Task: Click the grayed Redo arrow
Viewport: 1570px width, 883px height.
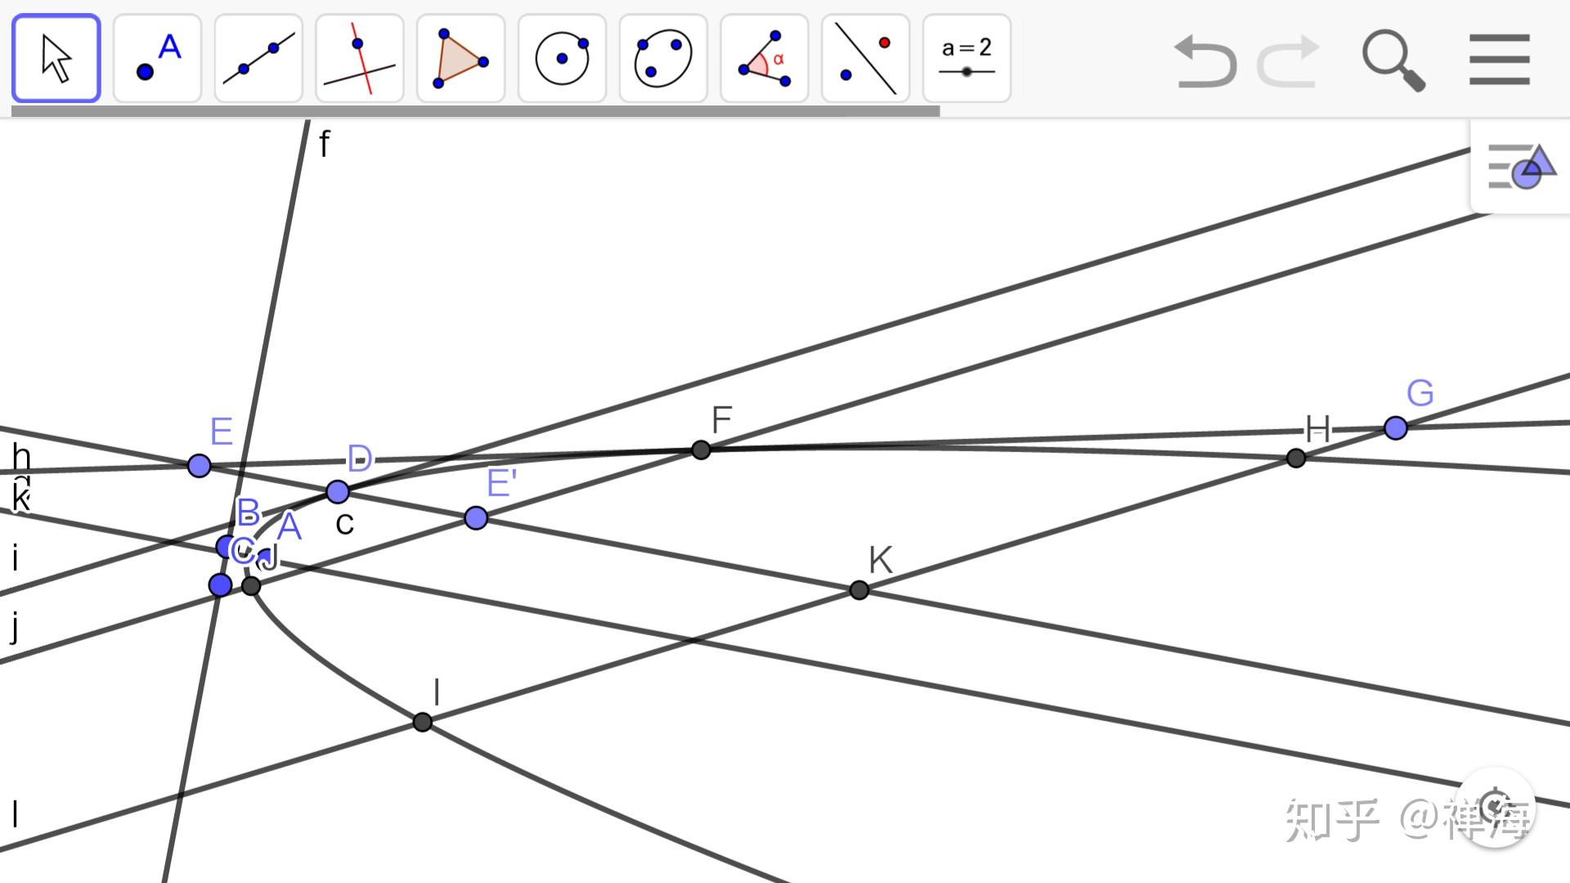Action: tap(1289, 61)
